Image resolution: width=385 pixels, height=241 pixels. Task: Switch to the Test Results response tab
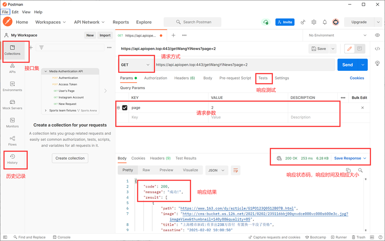[x=186, y=158]
